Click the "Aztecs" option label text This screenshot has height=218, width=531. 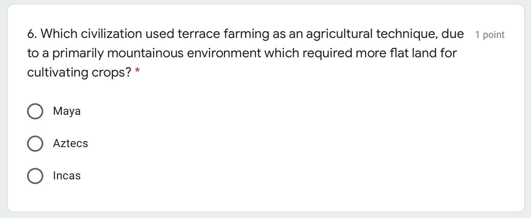point(70,144)
